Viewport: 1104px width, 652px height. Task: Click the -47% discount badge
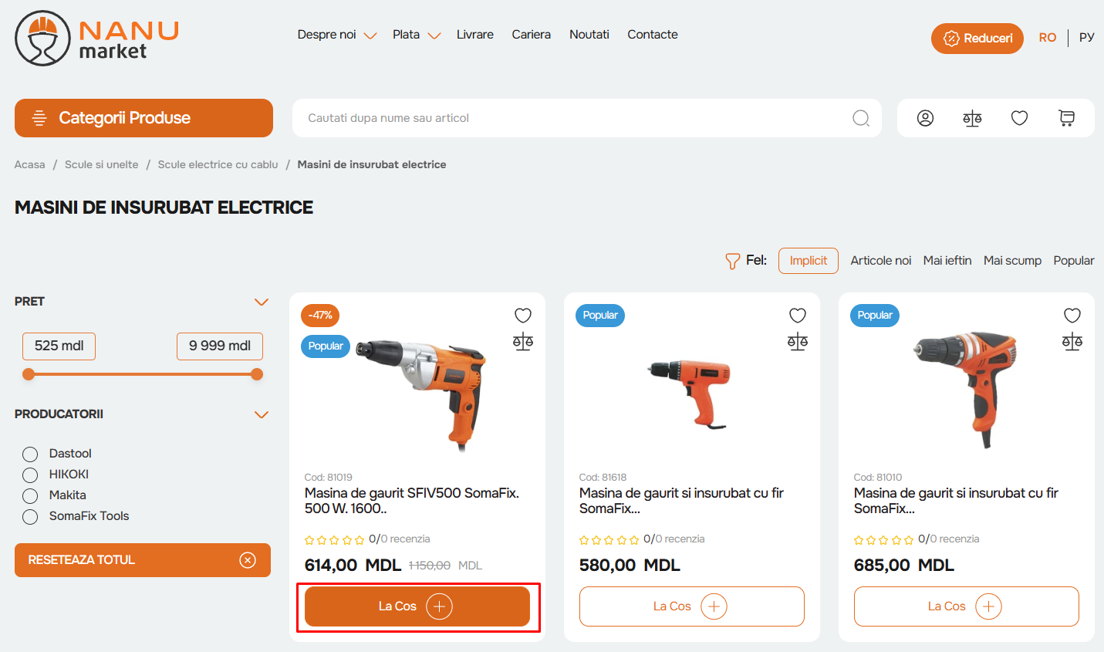pos(320,316)
